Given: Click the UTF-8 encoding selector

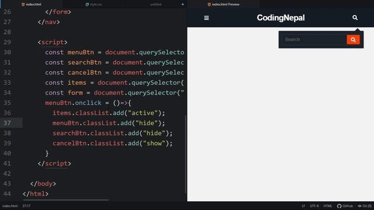Looking at the screenshot, I should (x=314, y=206).
